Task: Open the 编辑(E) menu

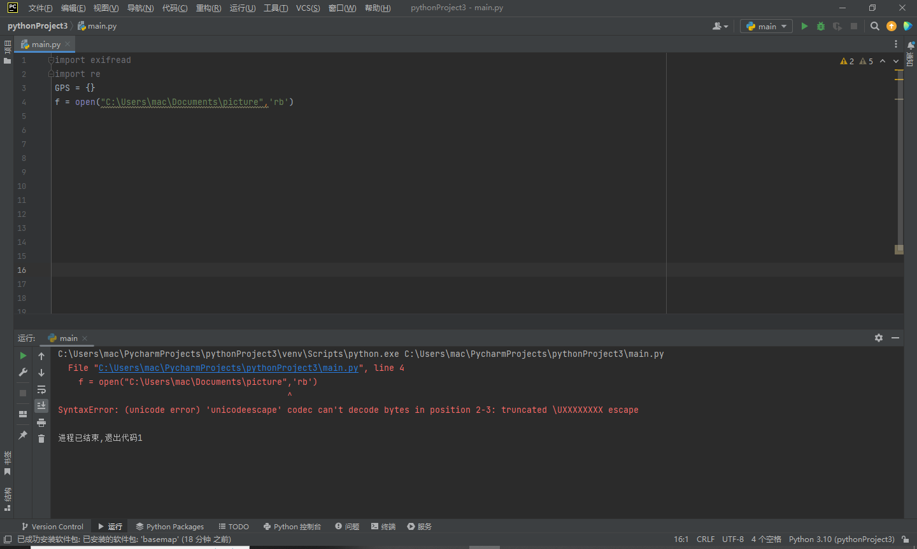Action: tap(73, 8)
